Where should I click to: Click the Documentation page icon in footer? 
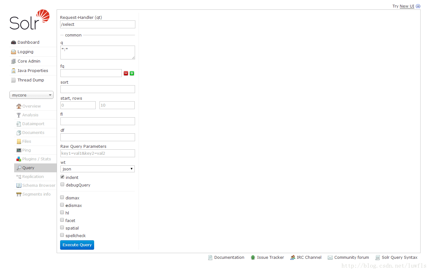click(x=210, y=258)
